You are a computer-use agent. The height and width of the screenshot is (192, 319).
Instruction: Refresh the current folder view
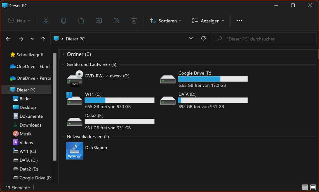click(x=203, y=38)
